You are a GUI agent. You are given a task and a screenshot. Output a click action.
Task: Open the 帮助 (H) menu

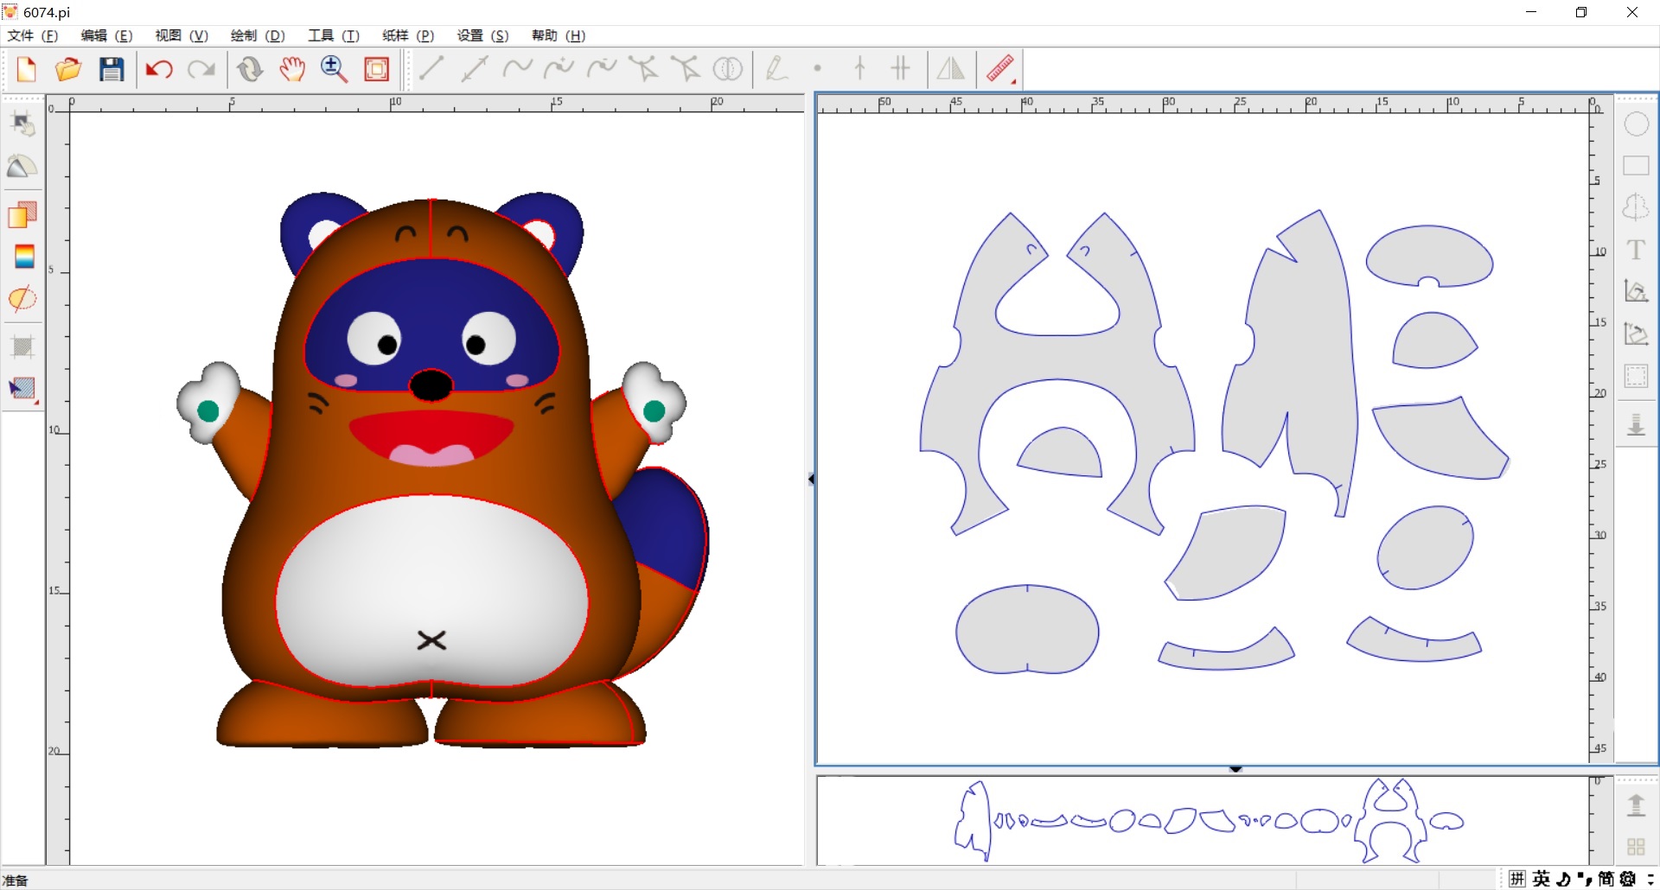pos(558,35)
